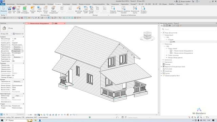Viewport: 217px width, 122px height.
Task: Open the 3D вид: {3D} instance dropdown
Action: click(x=6, y=34)
